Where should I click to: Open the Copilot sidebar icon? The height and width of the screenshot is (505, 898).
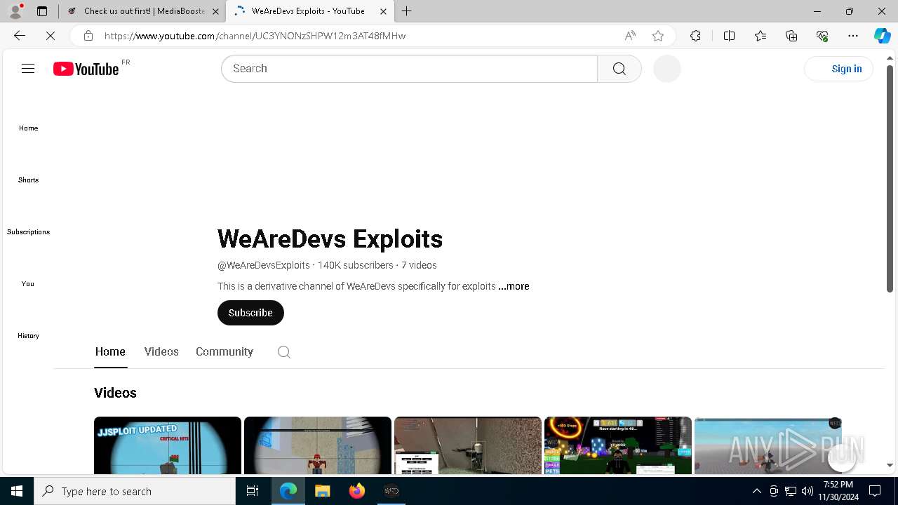coord(882,36)
